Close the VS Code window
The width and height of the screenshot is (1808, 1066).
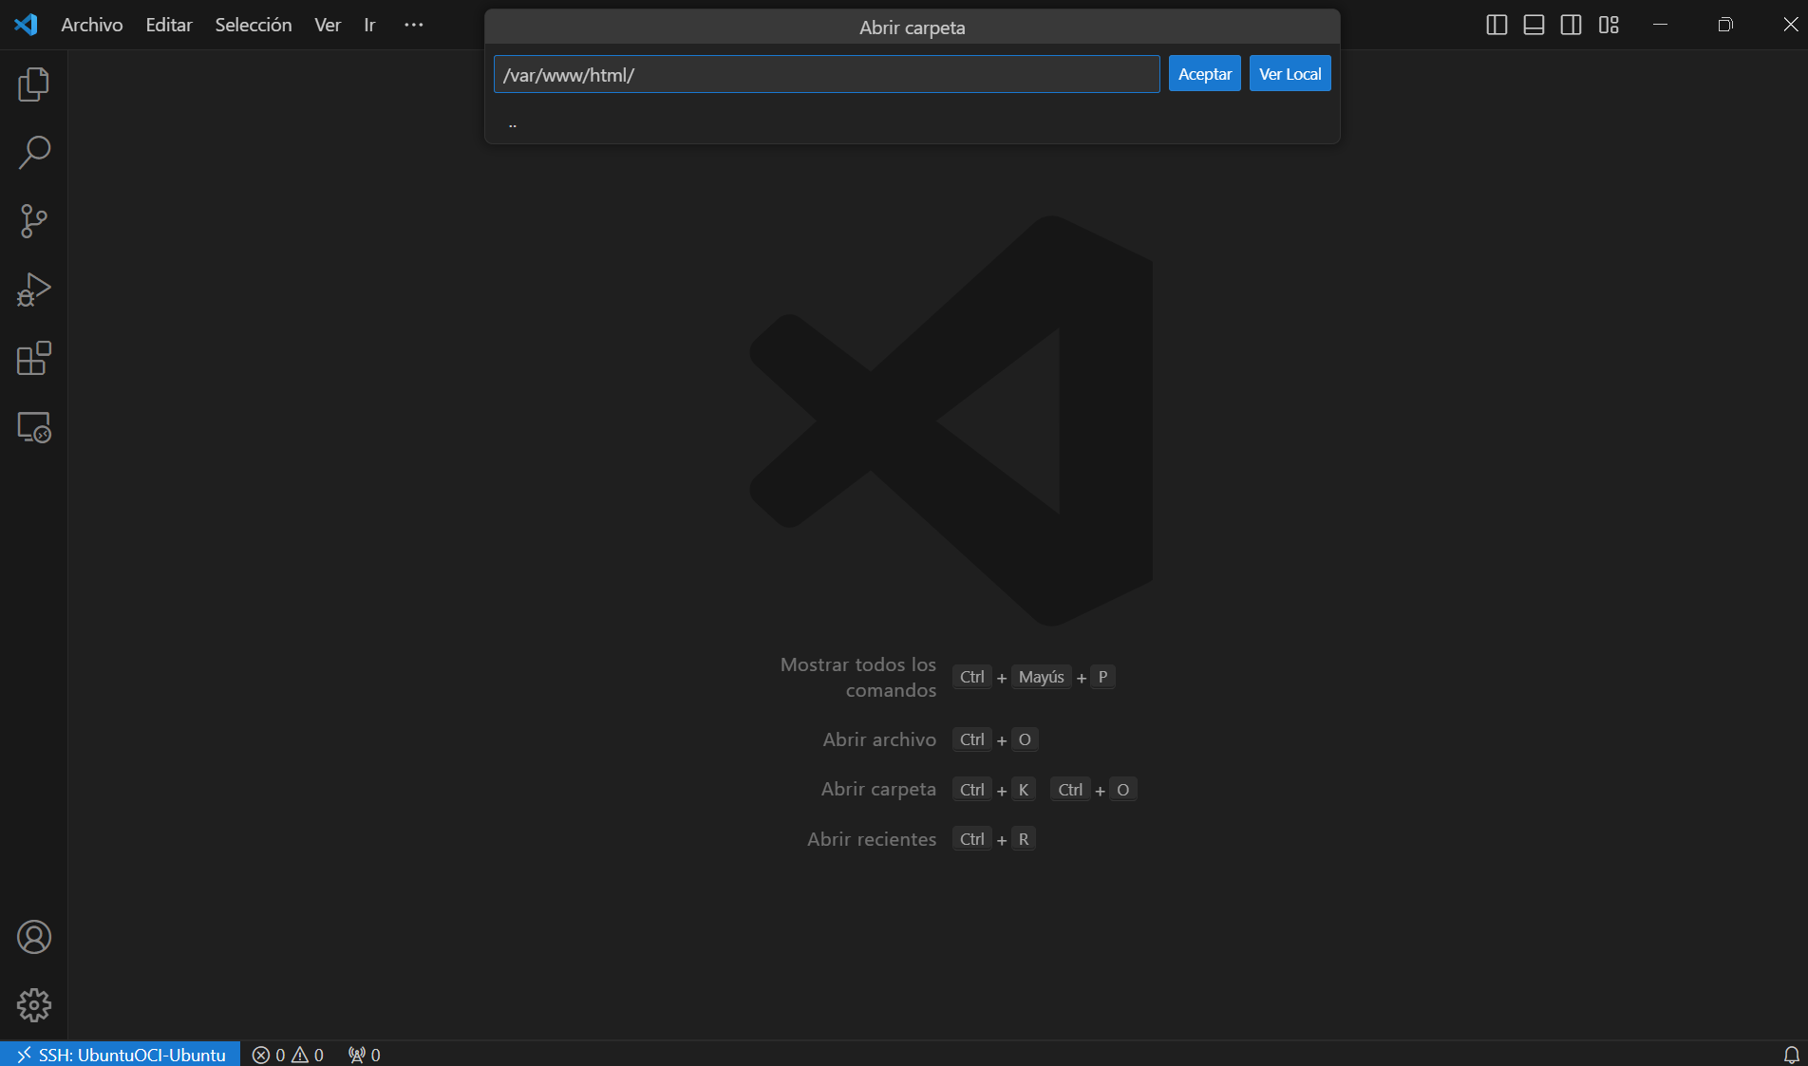[1790, 25]
